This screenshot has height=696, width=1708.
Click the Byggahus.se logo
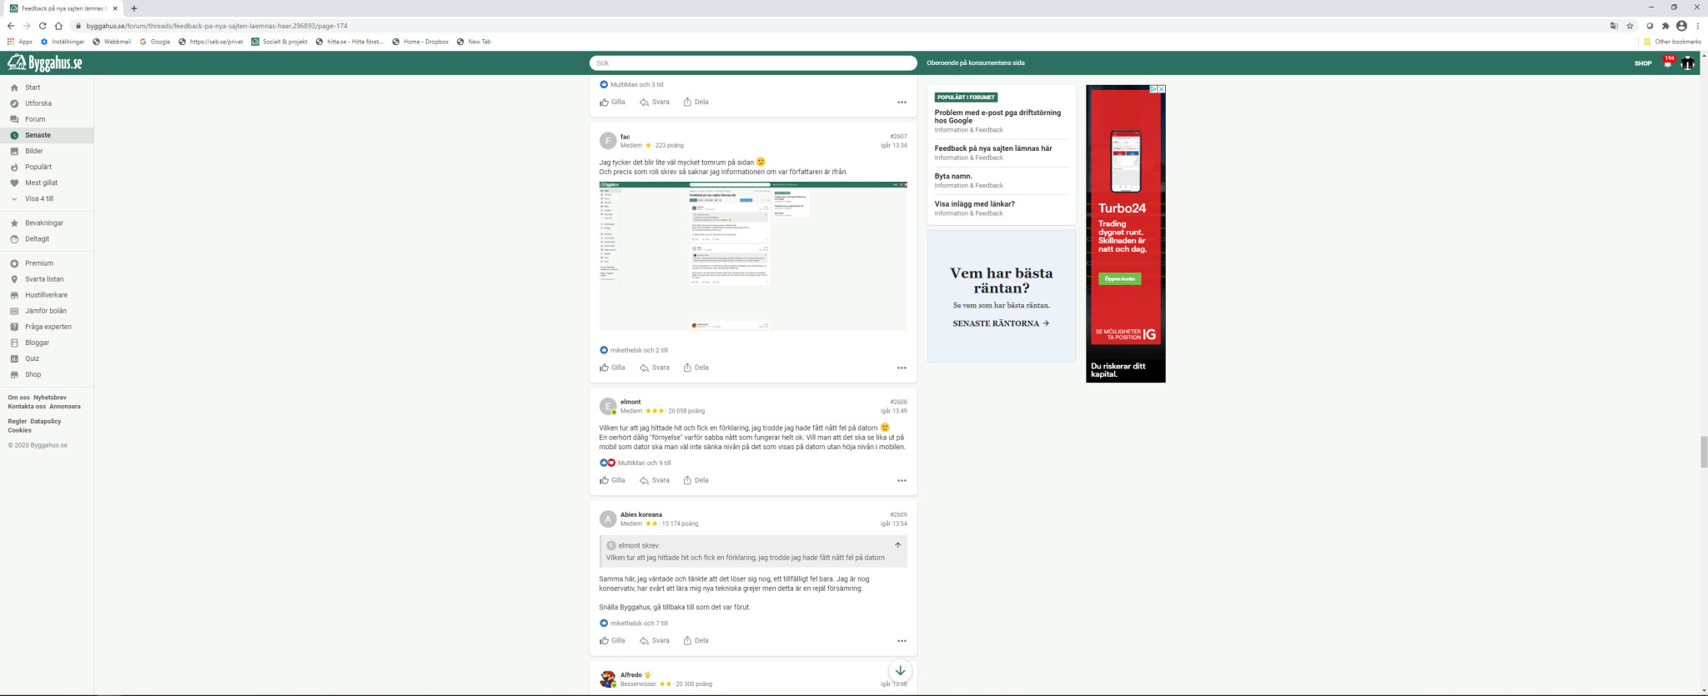coord(45,63)
